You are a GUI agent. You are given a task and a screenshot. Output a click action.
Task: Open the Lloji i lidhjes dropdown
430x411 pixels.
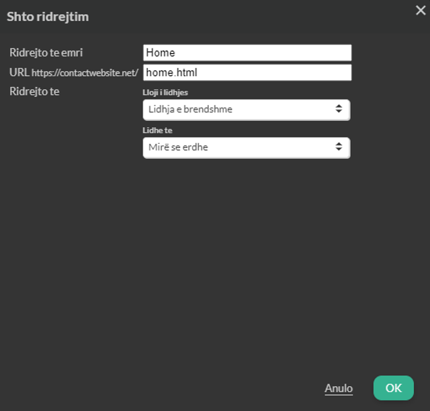pos(247,110)
